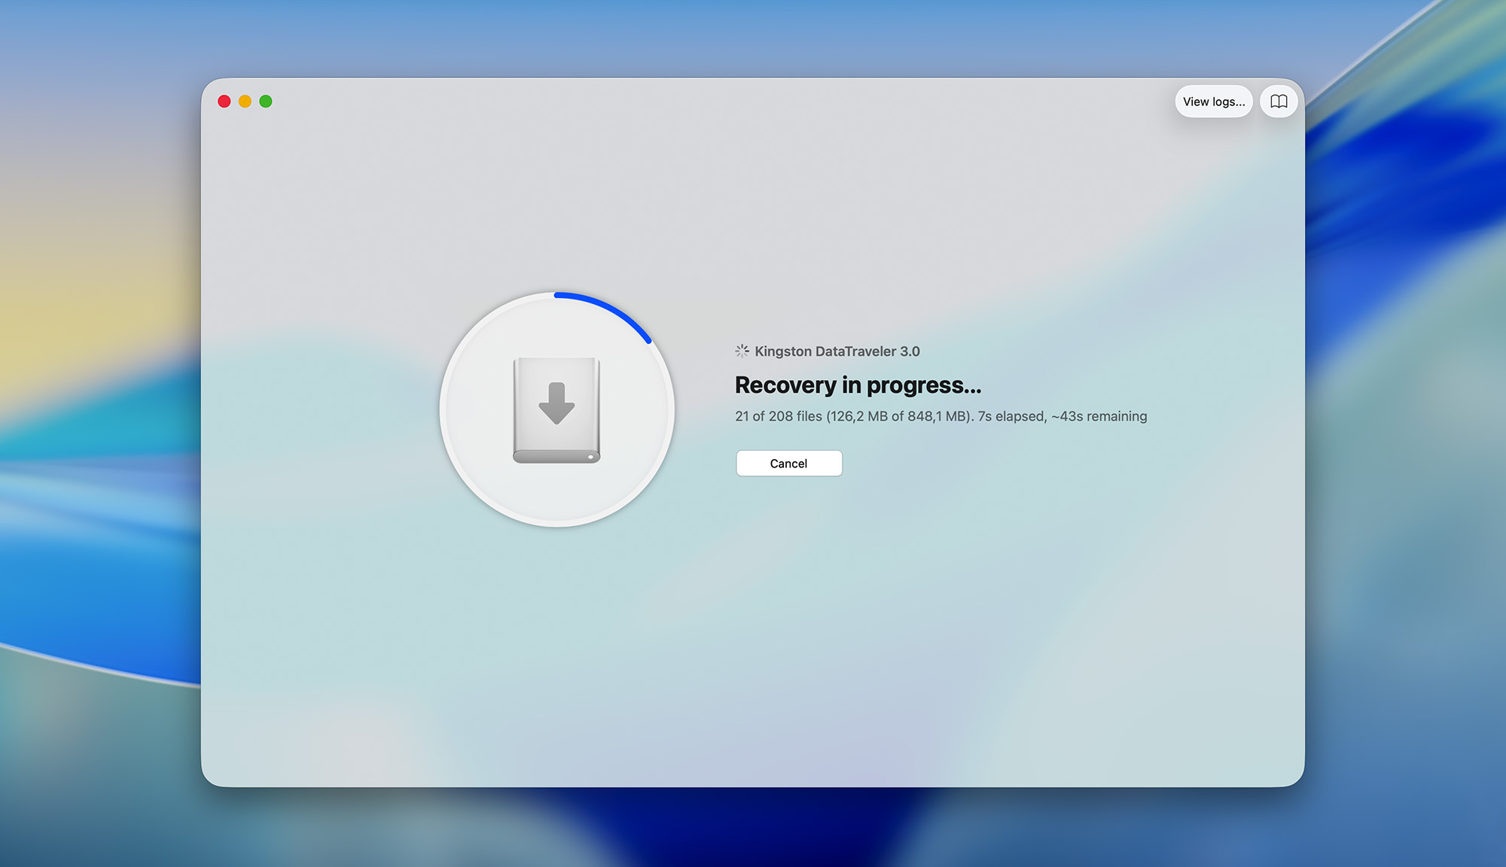Open the book-shaped reference icon top right

[1279, 101]
